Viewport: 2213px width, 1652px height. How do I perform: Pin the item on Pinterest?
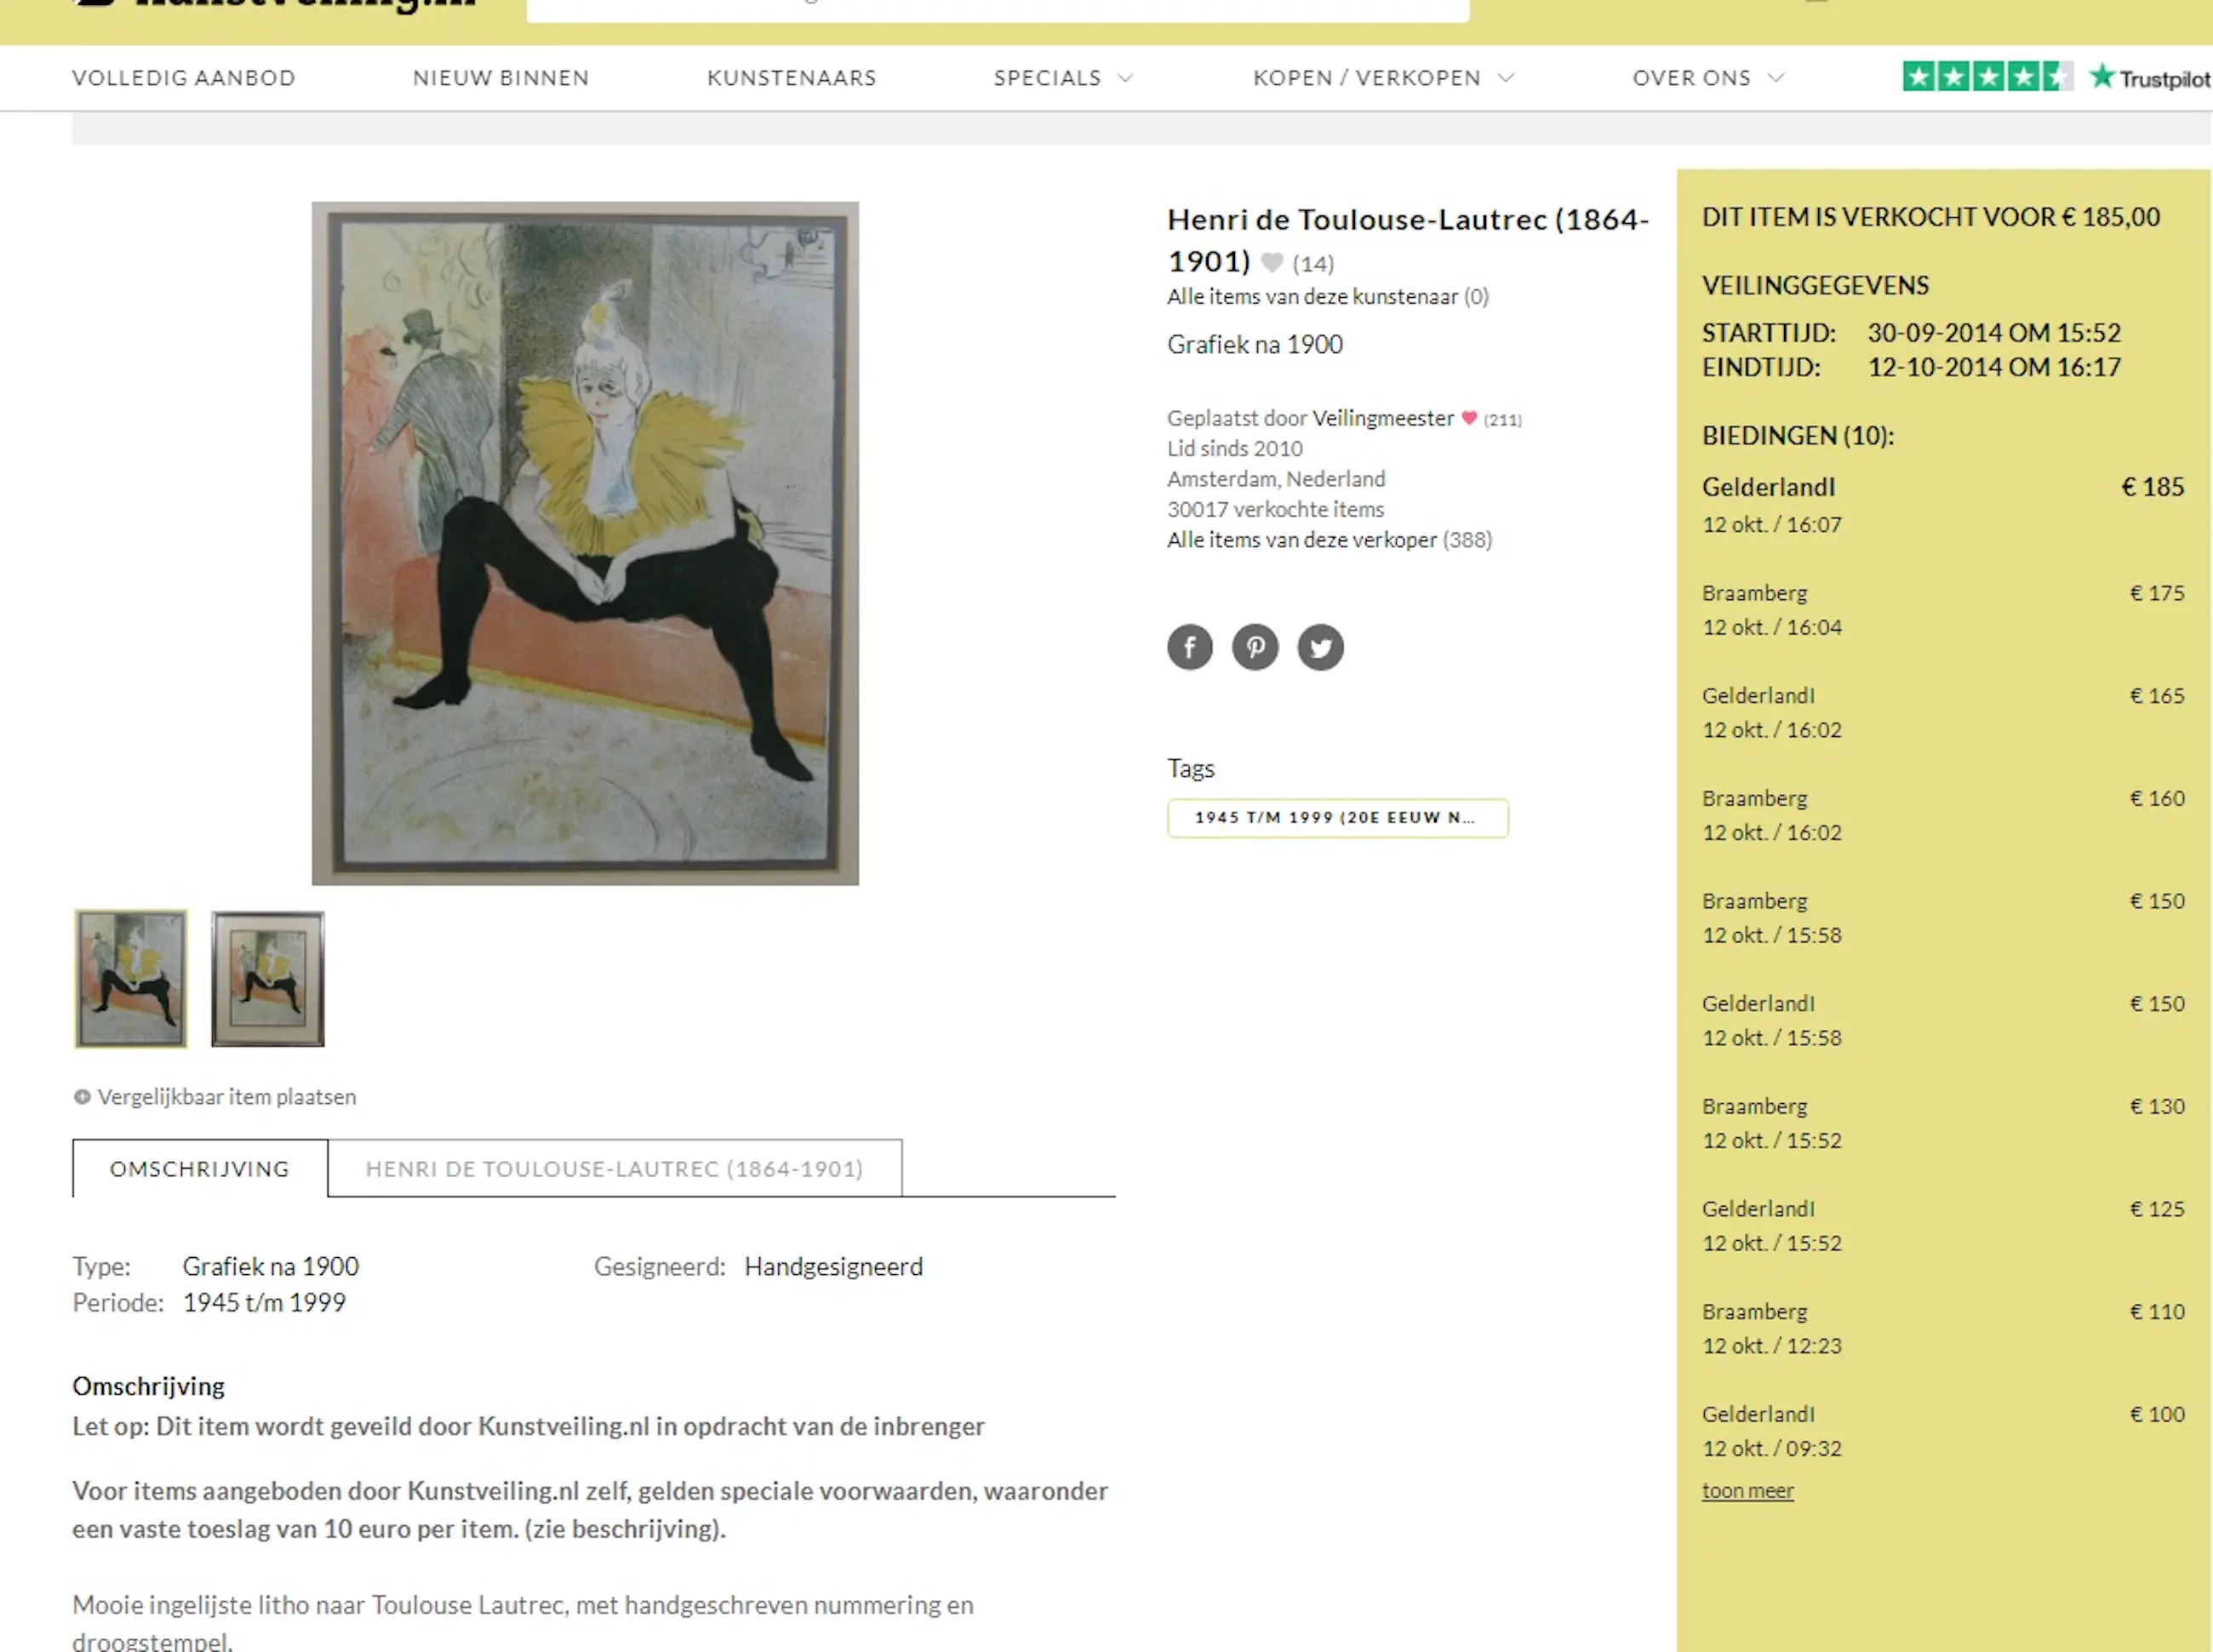coord(1255,647)
